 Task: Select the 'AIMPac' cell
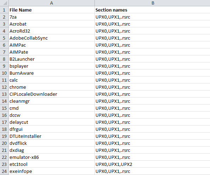(x=51, y=45)
